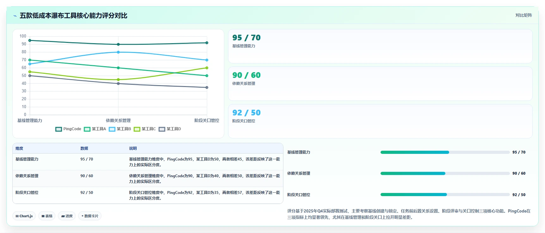Click 某工具D's 阶段关口管控 point at 35
The image size is (545, 233).
pyautogui.click(x=207, y=87)
